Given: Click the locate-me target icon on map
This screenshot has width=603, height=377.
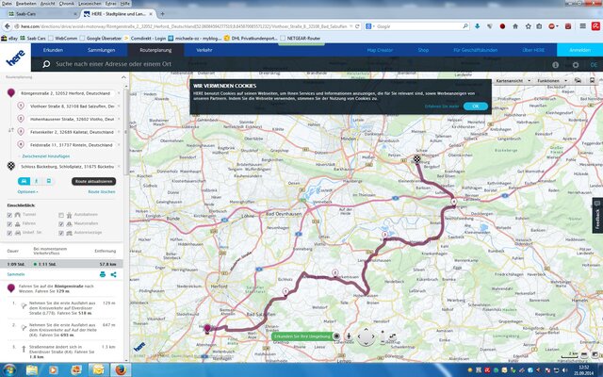Looking at the screenshot, I should (x=336, y=336).
